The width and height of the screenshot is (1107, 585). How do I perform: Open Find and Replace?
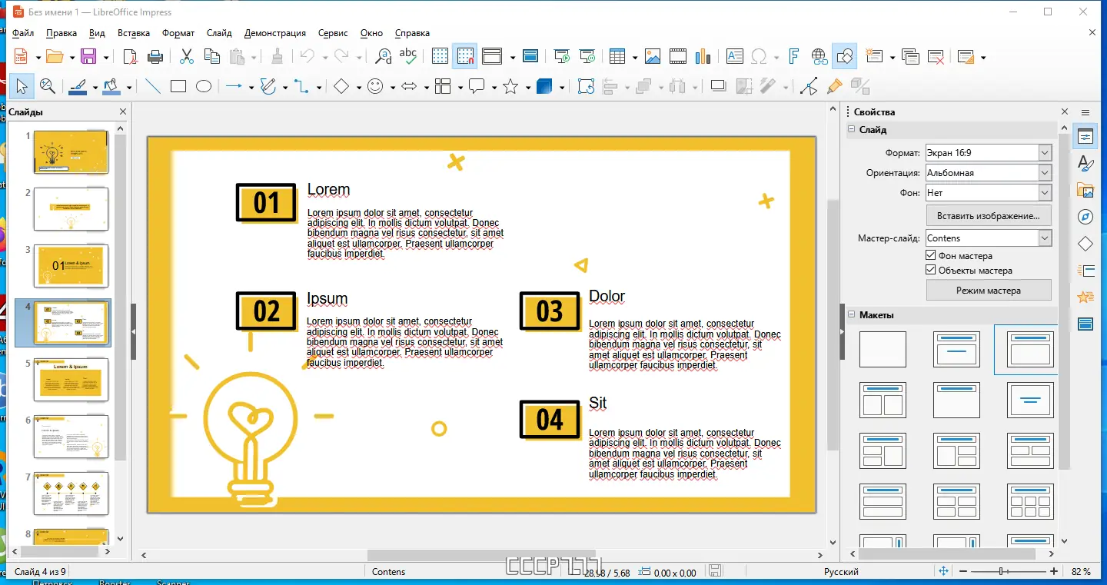383,56
